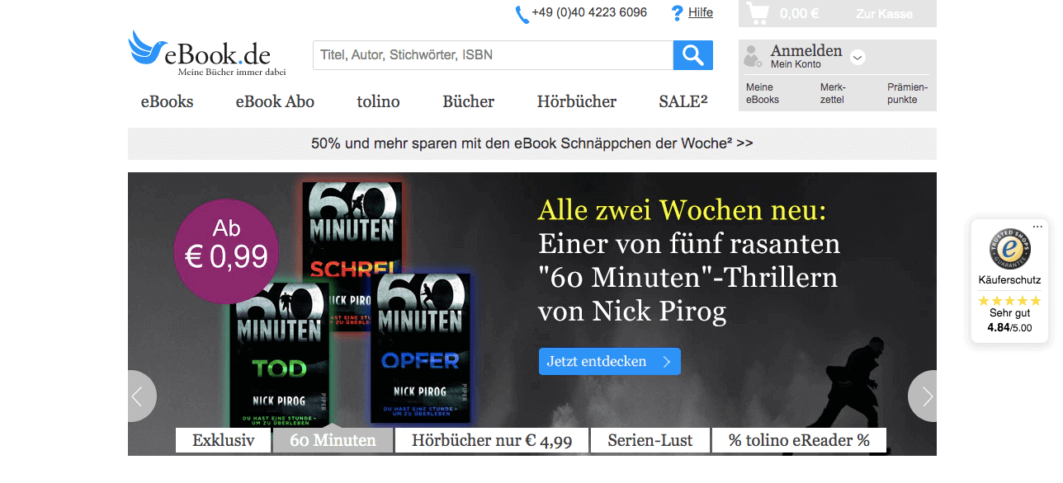This screenshot has height=483, width=1063.
Task: Click the Anmelden login link
Action: pyautogui.click(x=806, y=51)
